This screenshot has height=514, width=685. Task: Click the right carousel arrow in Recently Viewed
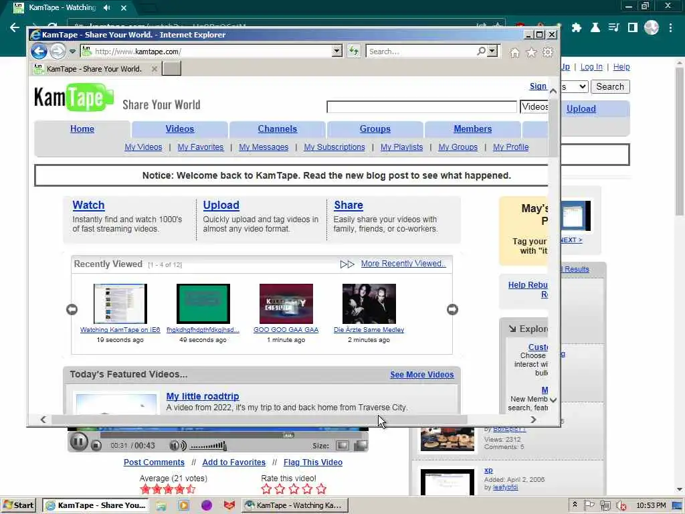[x=453, y=309]
